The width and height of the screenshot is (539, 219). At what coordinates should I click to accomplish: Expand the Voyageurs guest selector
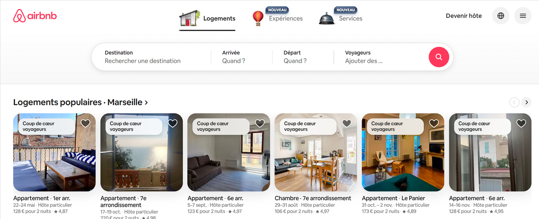coord(381,57)
